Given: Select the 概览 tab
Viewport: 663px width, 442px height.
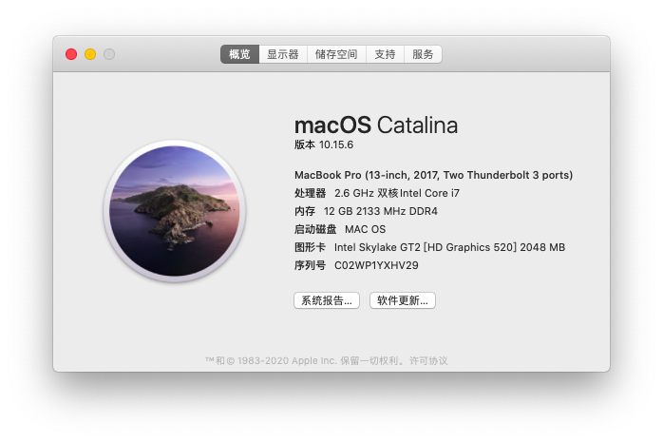Looking at the screenshot, I should click(x=239, y=54).
